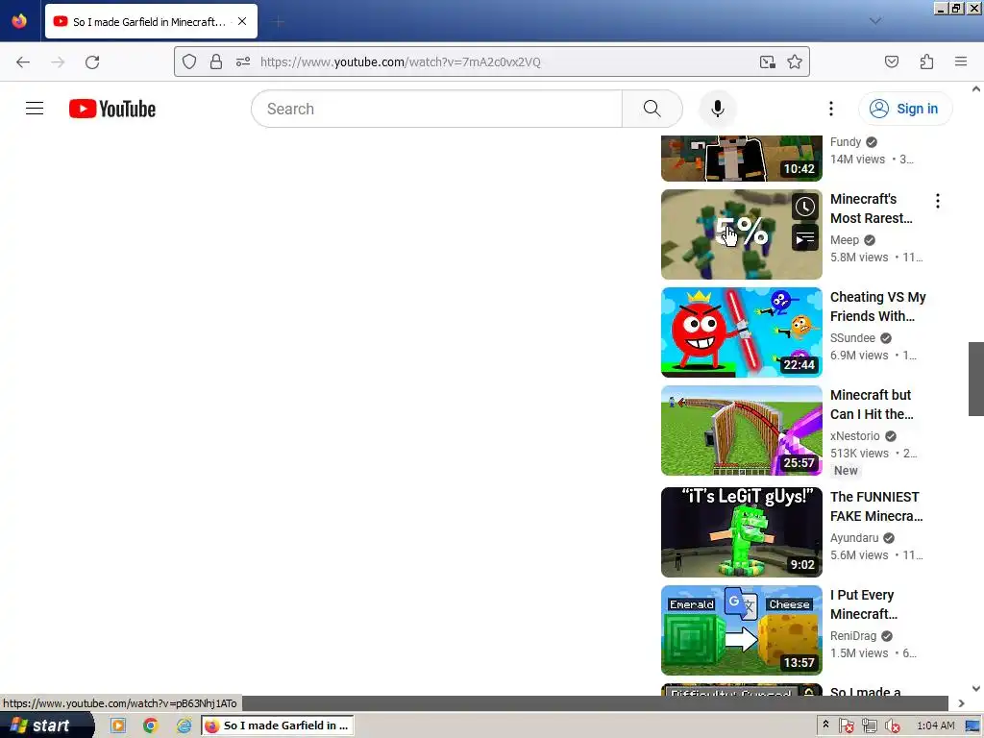984x738 pixels.
Task: Go to YouTube home via logo
Action: tap(112, 109)
